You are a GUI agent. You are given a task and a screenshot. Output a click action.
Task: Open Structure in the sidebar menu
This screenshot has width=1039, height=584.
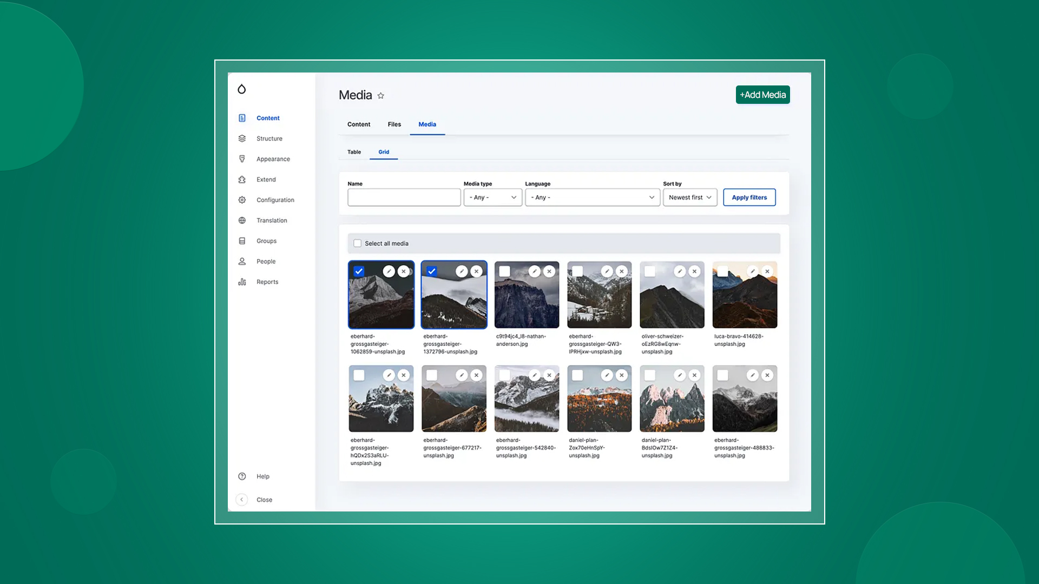[x=269, y=138]
